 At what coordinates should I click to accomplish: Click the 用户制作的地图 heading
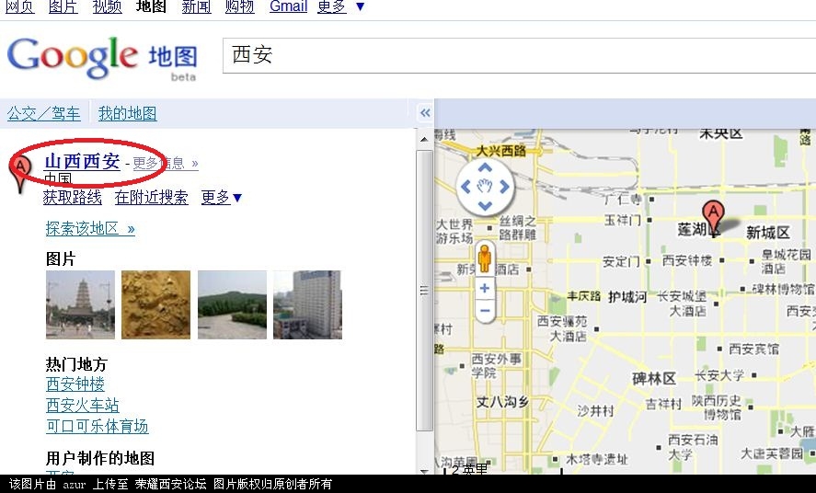[100, 458]
